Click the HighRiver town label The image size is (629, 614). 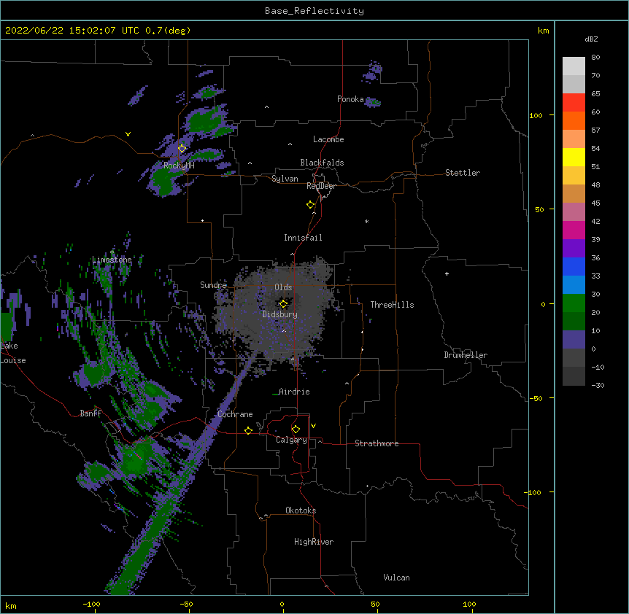[314, 542]
